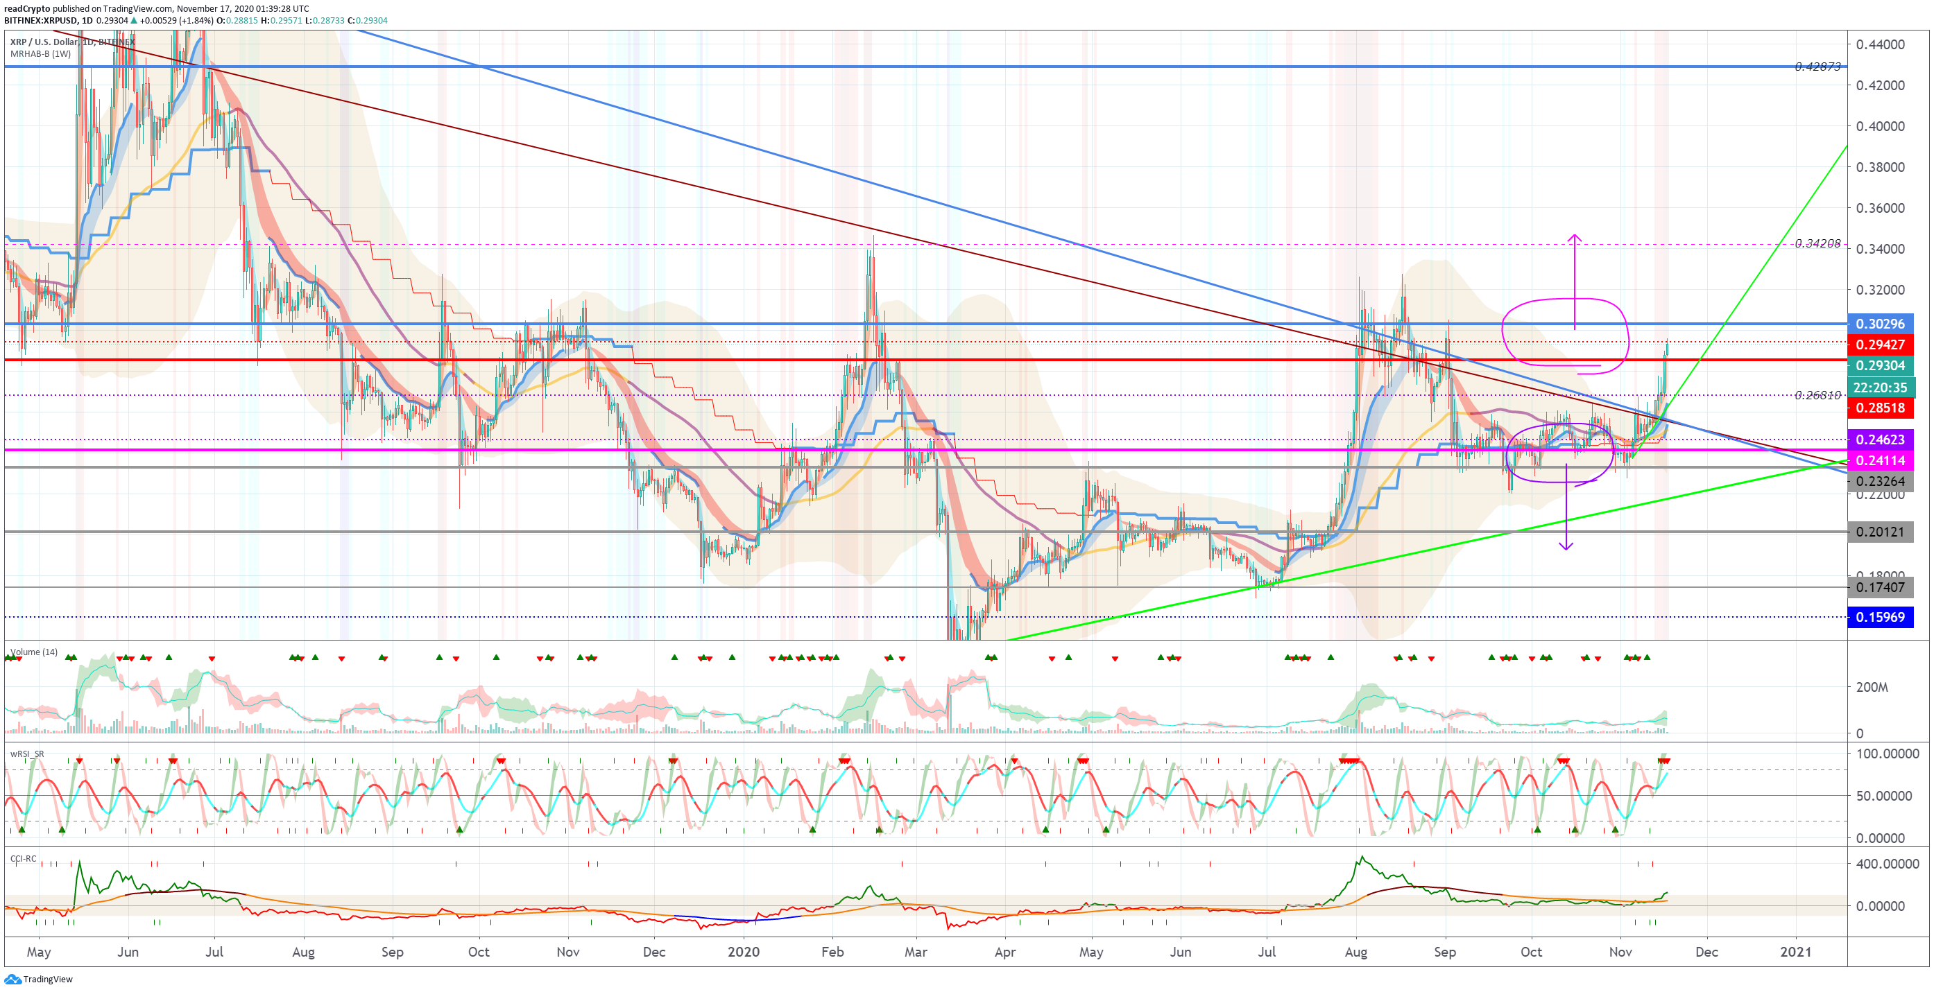Select the wRSI_SR indicator legend
Viewport: 1934px width, 992px height.
pos(27,754)
